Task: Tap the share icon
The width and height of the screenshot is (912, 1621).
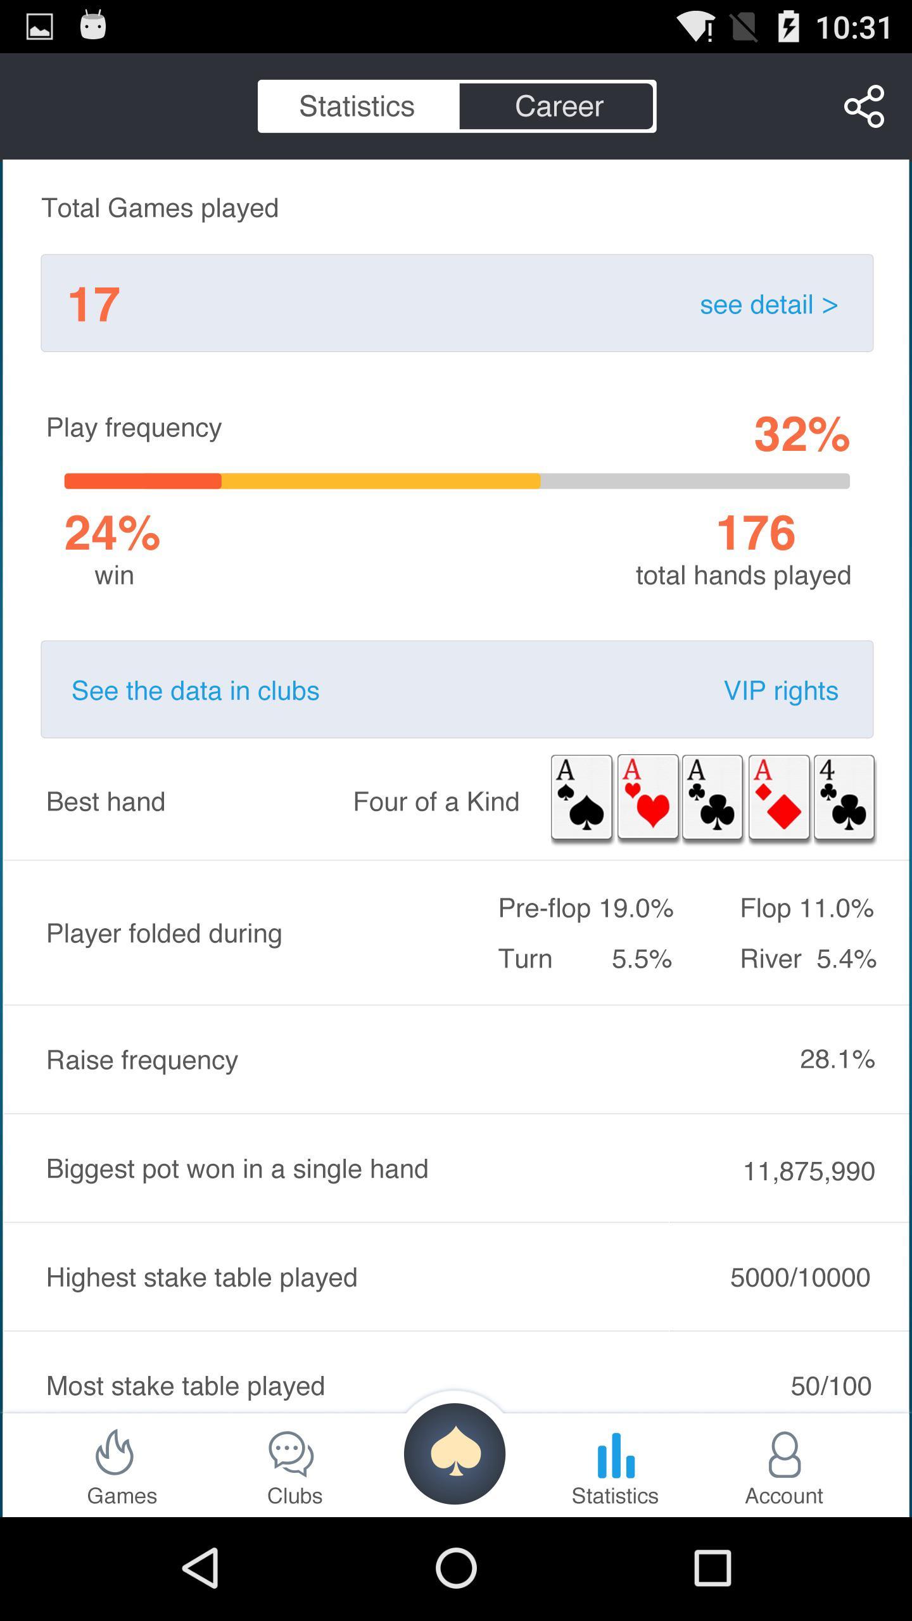Action: pyautogui.click(x=864, y=106)
